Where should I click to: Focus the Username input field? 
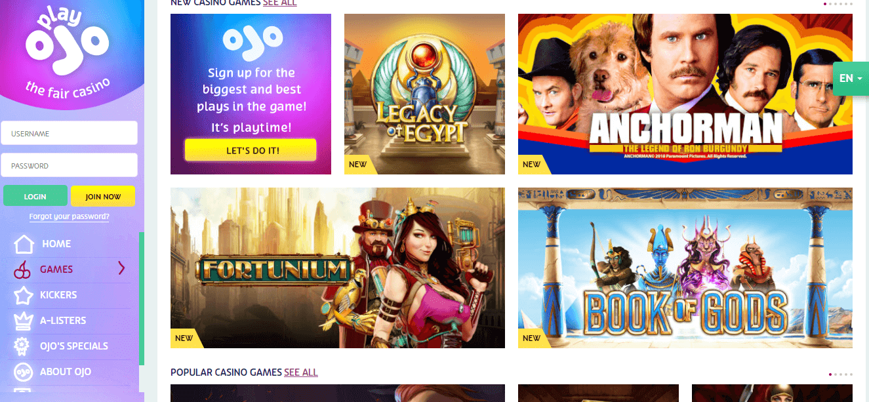pos(70,133)
